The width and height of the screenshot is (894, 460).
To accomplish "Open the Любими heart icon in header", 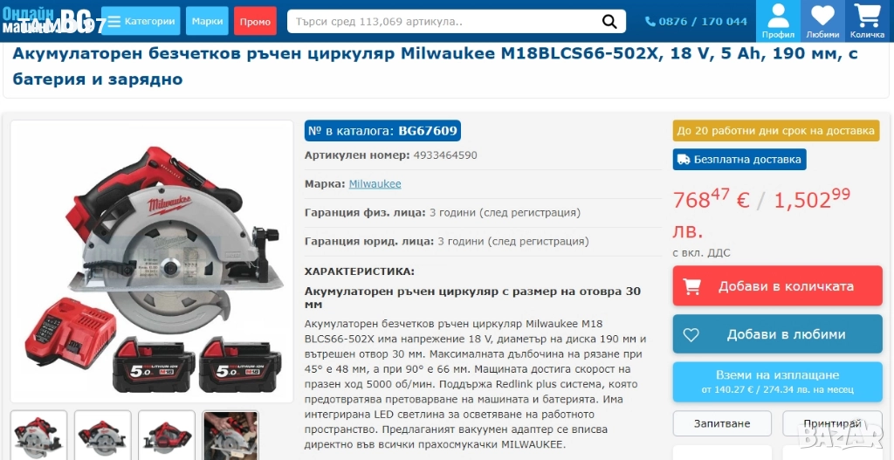I will tap(822, 21).
